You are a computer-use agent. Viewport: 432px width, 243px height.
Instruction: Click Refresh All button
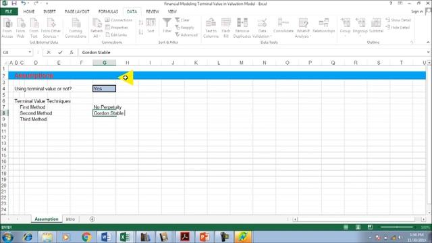point(97,28)
